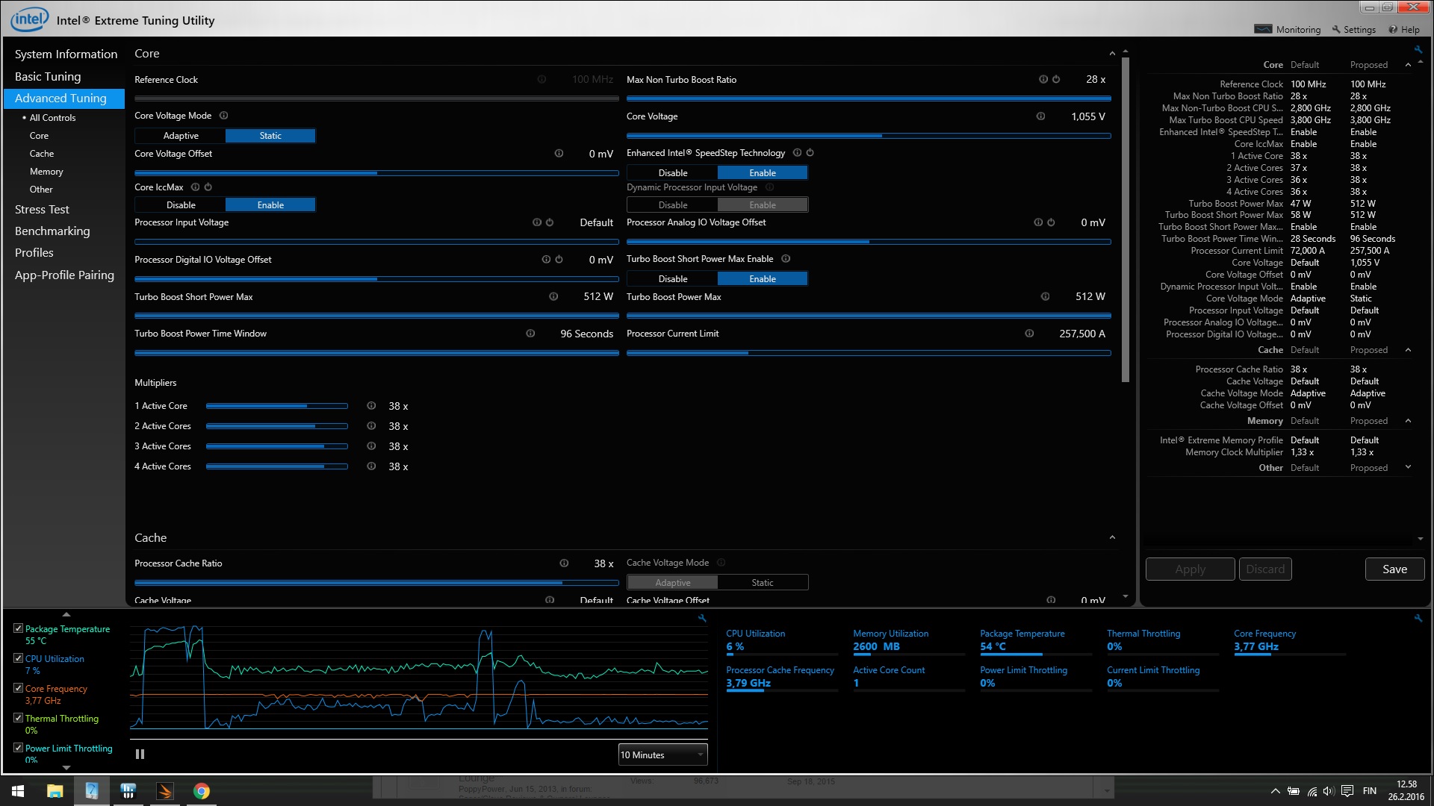Select Cache under Advanced Tuning

(x=42, y=154)
